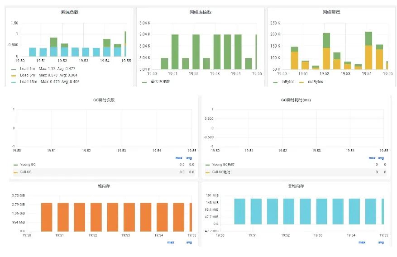
Task: Click the '-0.500' axis label in GC瞬时耗时(ms)
Action: (209, 137)
